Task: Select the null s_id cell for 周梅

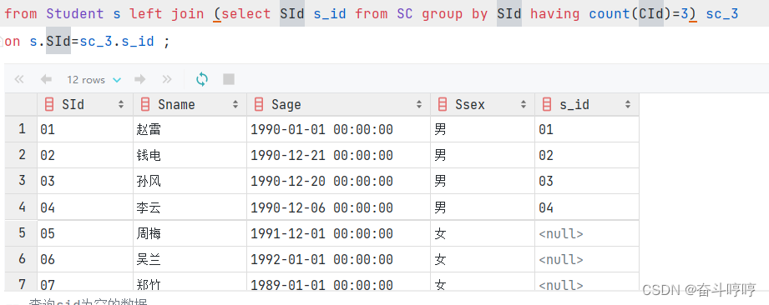Action: coord(587,233)
